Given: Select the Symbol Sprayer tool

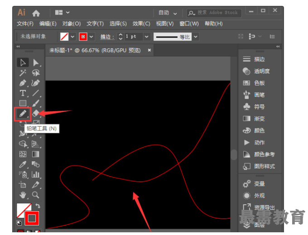Looking at the screenshot, I should [x=23, y=174].
